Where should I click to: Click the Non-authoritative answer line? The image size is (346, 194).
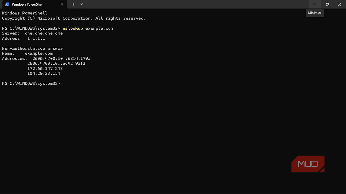click(34, 48)
